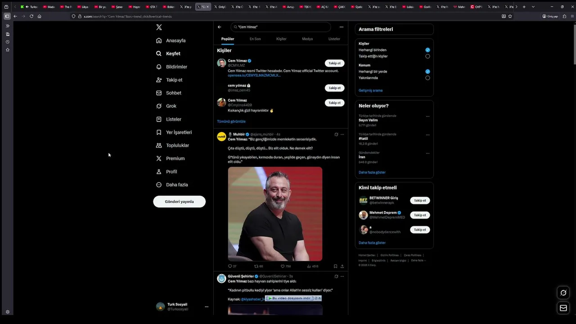Bookmark the Muhbir post

coord(335,266)
